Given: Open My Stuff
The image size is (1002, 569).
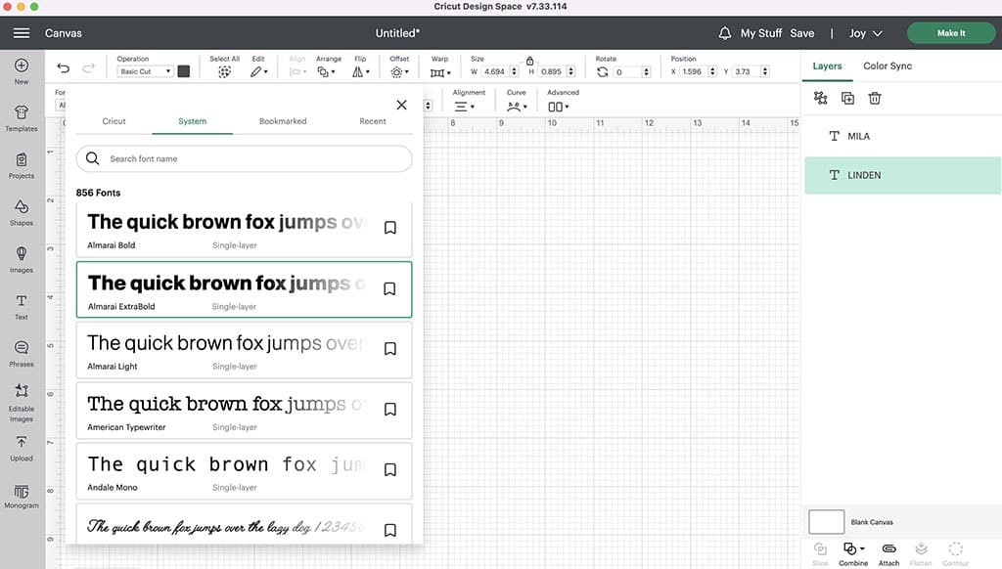Looking at the screenshot, I should 761,33.
